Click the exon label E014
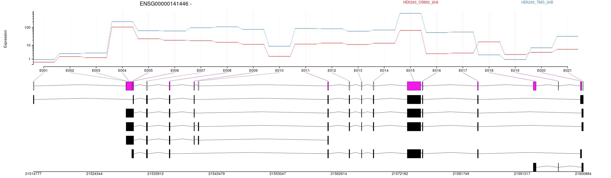The image size is (611, 178). (384, 70)
